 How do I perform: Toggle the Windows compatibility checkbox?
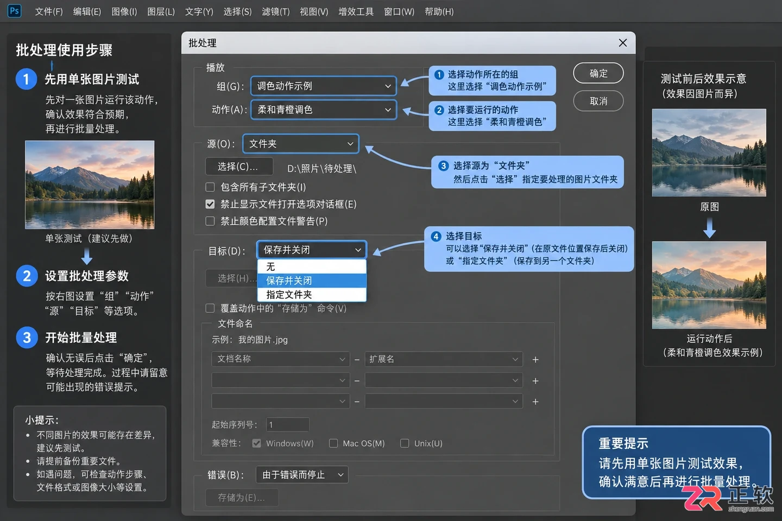click(257, 443)
